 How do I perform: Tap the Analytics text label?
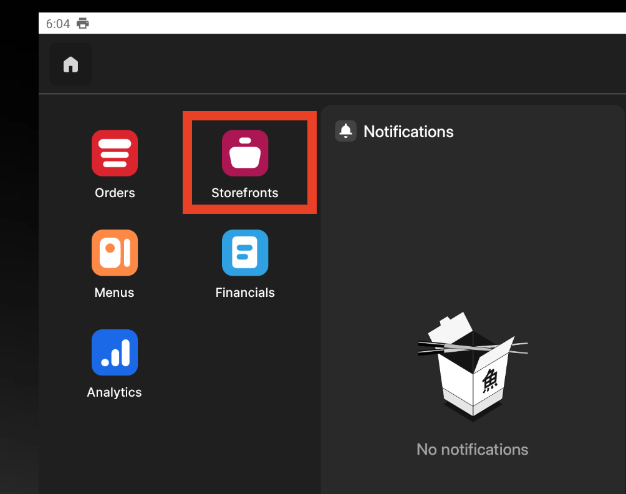[114, 392]
